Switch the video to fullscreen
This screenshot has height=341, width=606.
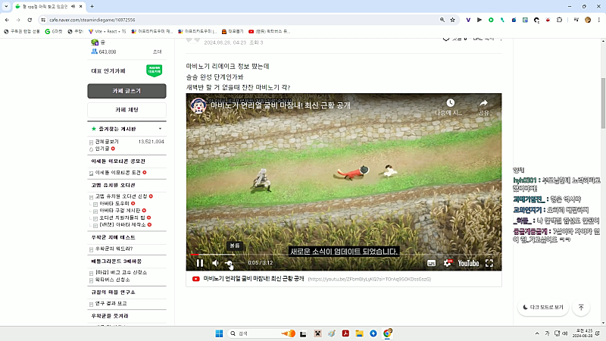(x=489, y=263)
